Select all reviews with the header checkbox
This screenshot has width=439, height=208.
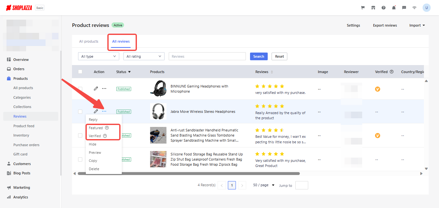point(80,72)
